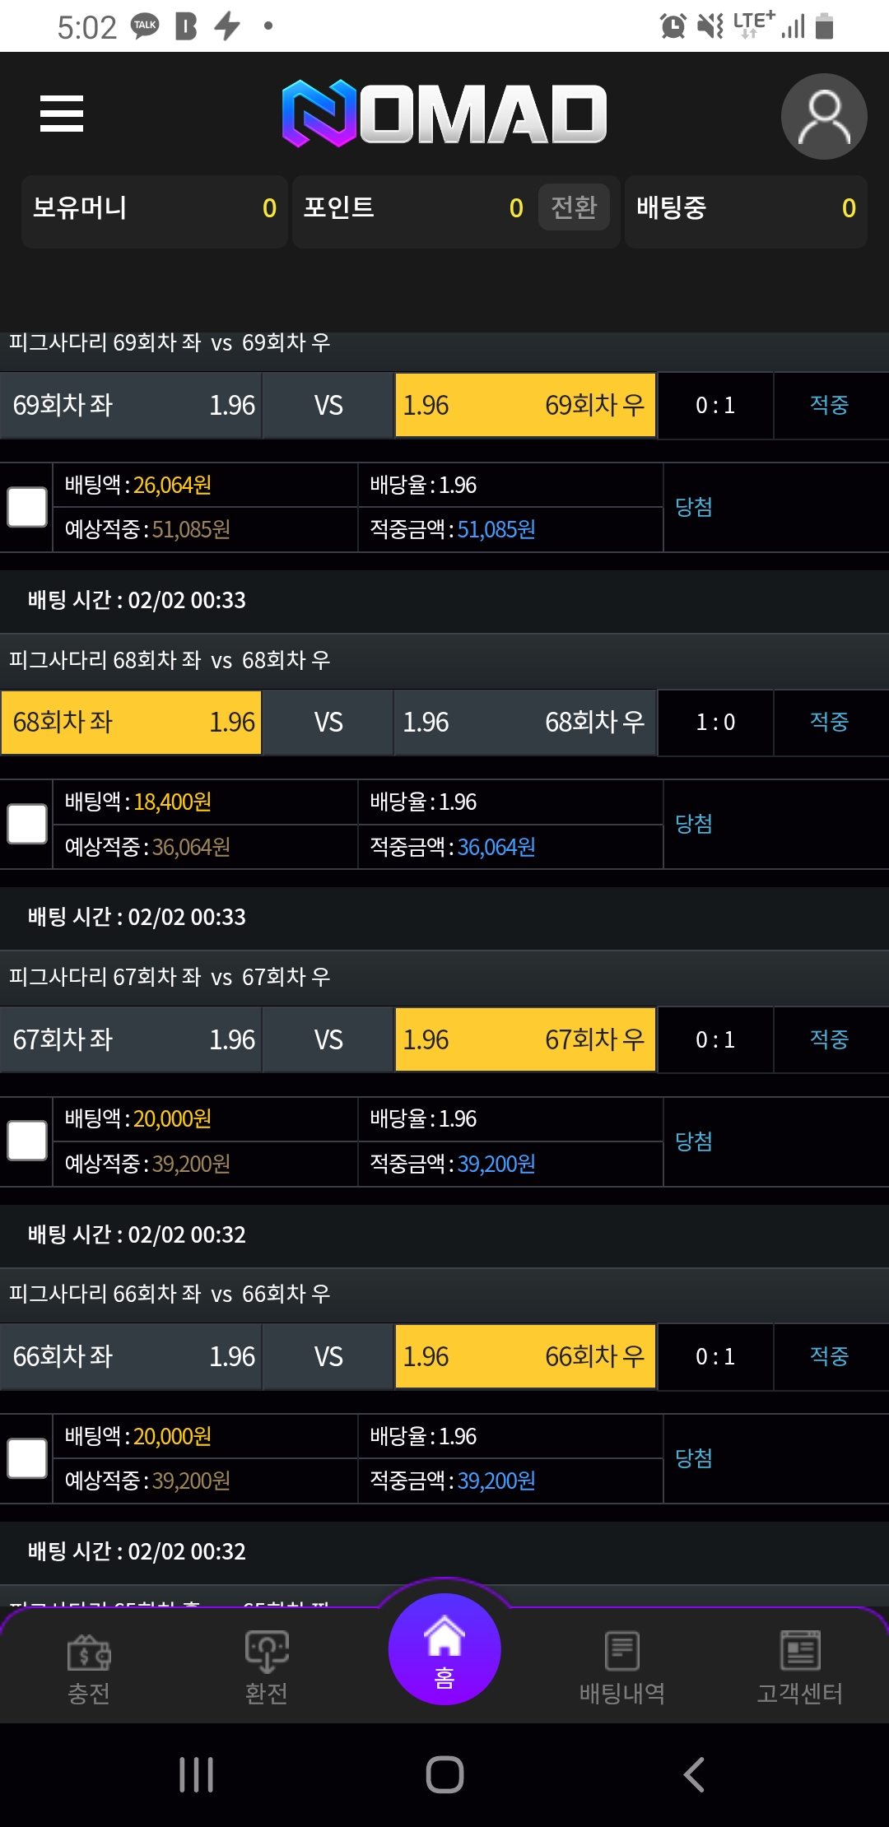Tap the NOMAD logo
The image size is (889, 1827).
click(x=444, y=114)
